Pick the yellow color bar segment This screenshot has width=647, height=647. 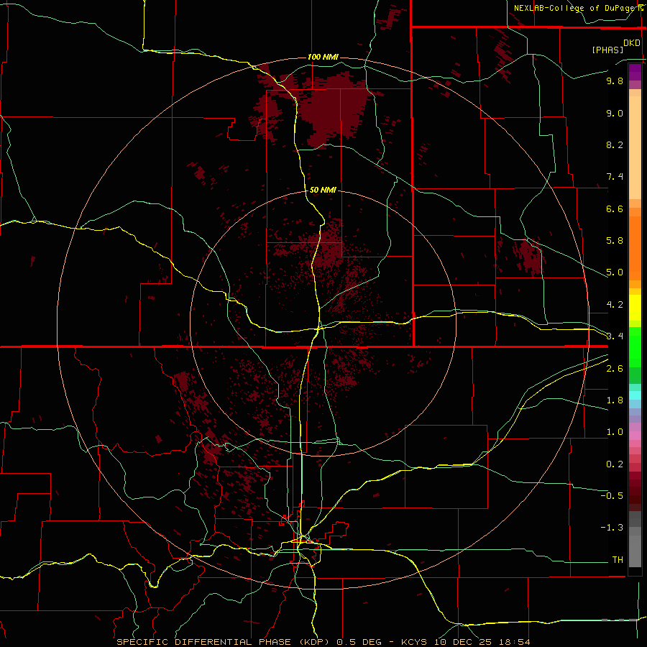tap(635, 308)
